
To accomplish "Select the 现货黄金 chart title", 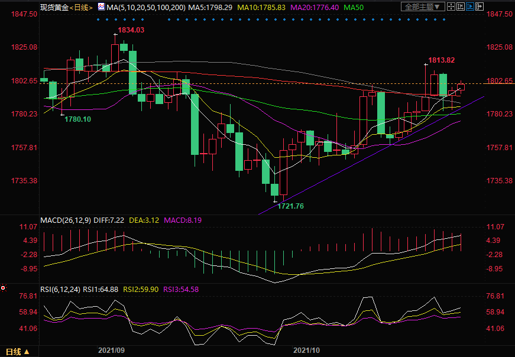I will [54, 7].
